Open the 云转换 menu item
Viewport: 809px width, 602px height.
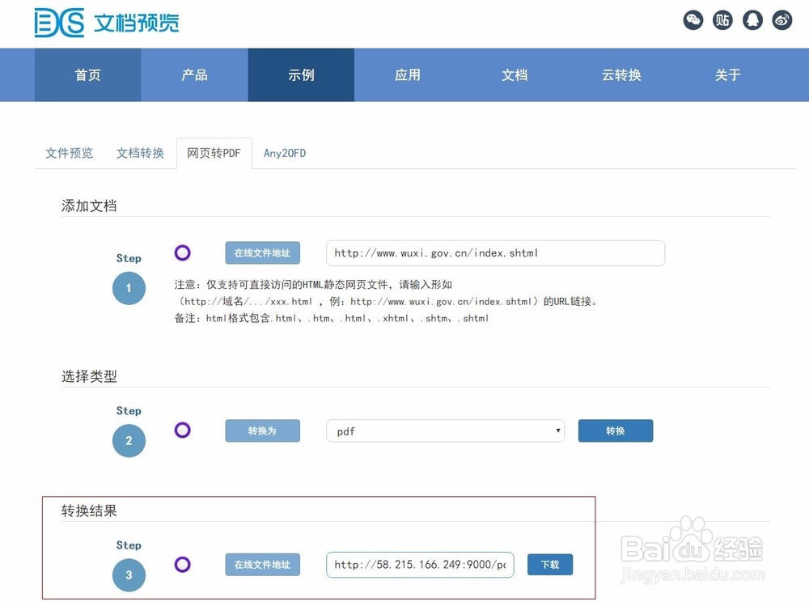[x=621, y=74]
